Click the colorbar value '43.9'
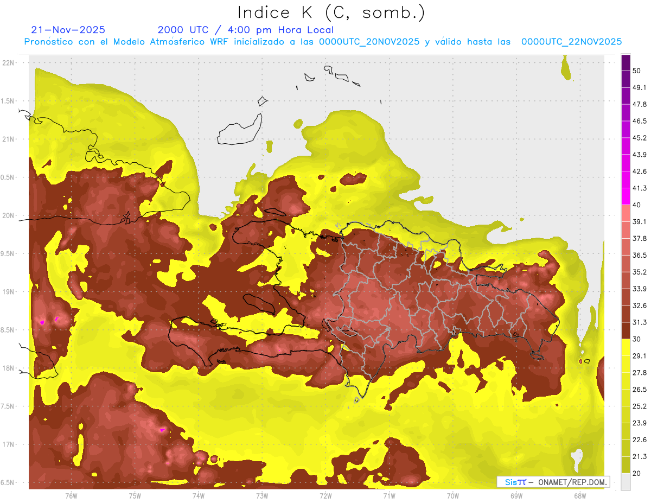 click(x=640, y=155)
